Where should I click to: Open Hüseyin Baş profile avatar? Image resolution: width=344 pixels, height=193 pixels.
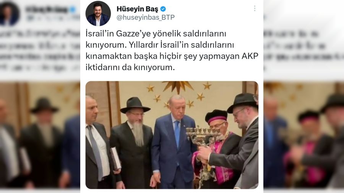(x=98, y=14)
